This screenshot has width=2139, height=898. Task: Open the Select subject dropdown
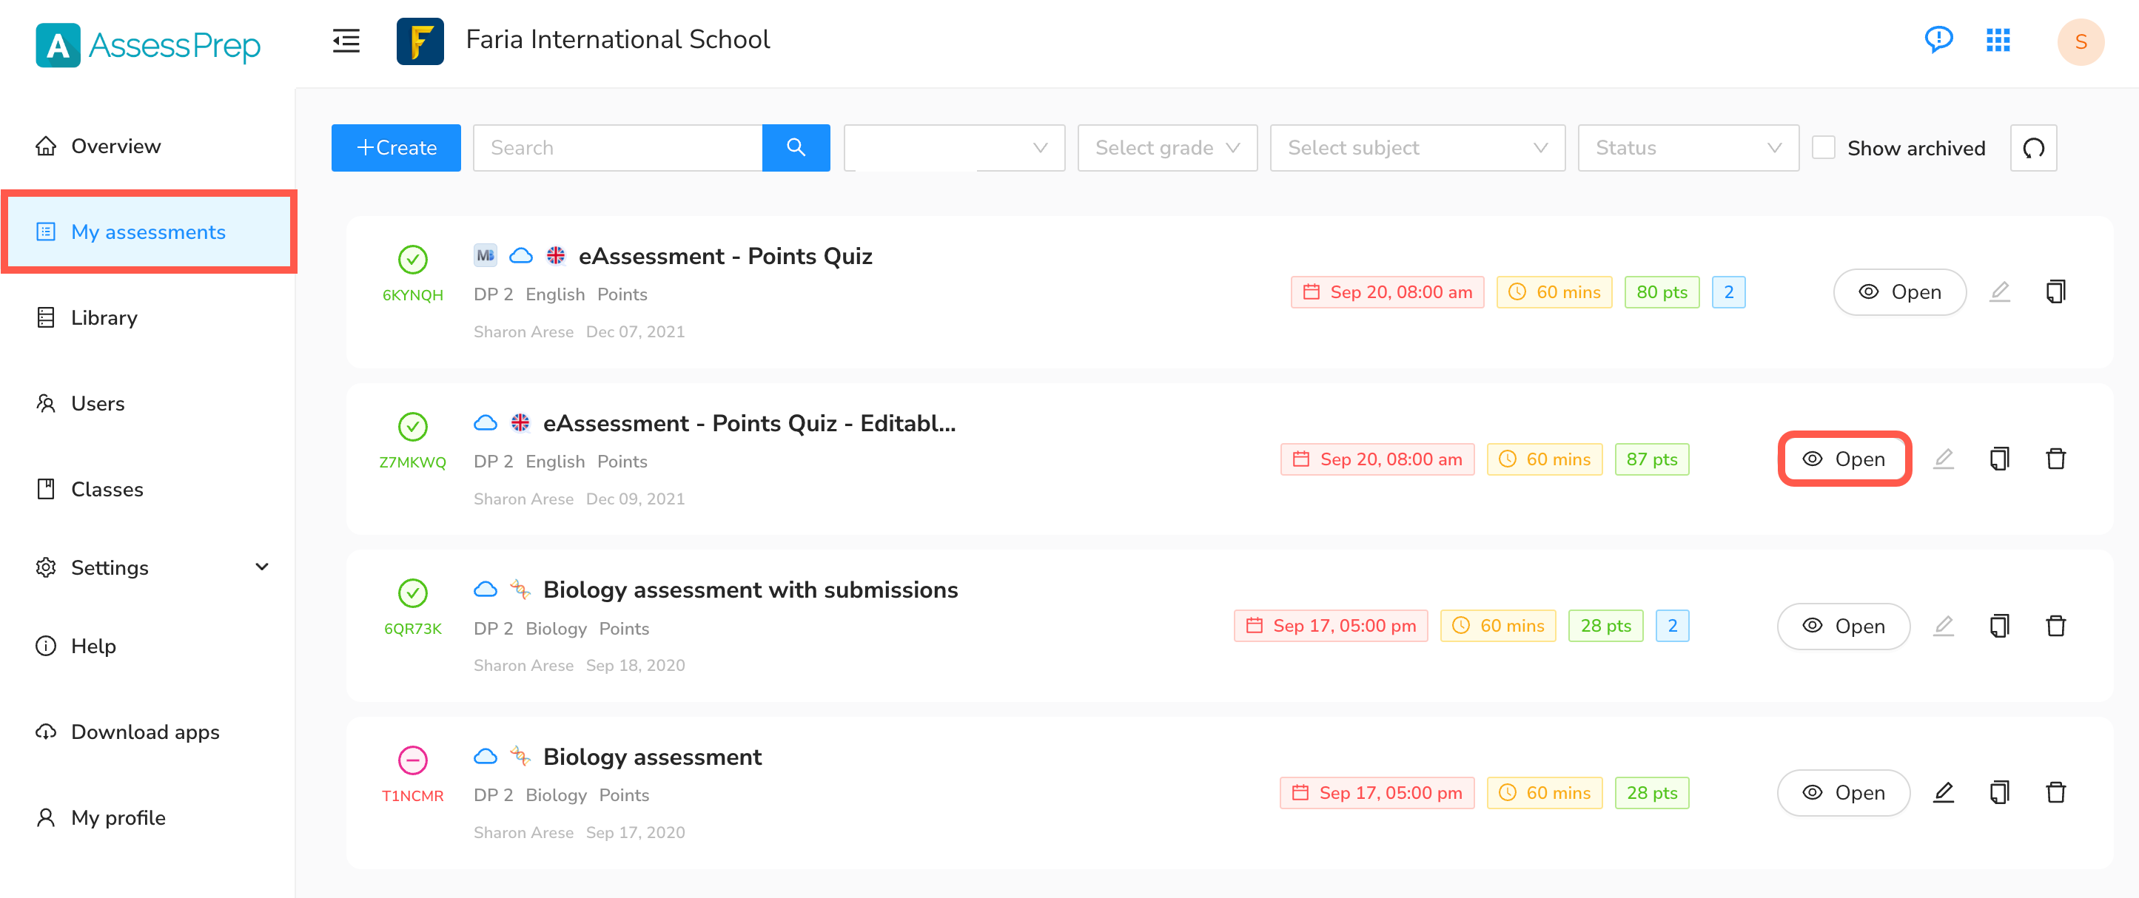(x=1417, y=148)
